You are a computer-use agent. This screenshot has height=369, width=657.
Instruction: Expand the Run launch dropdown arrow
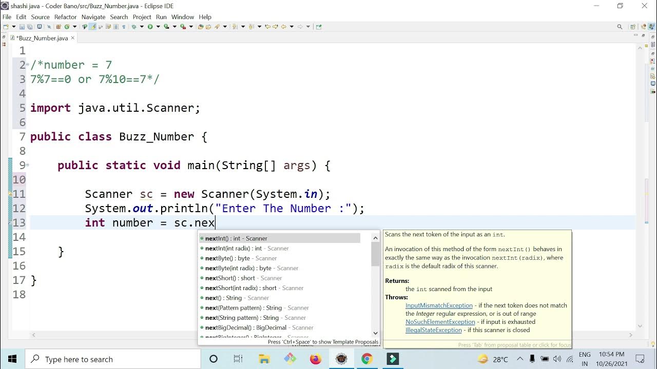(x=158, y=27)
